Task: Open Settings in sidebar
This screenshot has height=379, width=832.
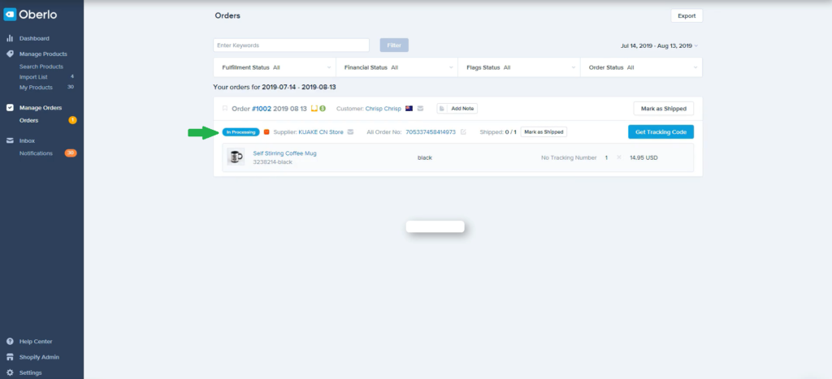Action: pyautogui.click(x=31, y=373)
